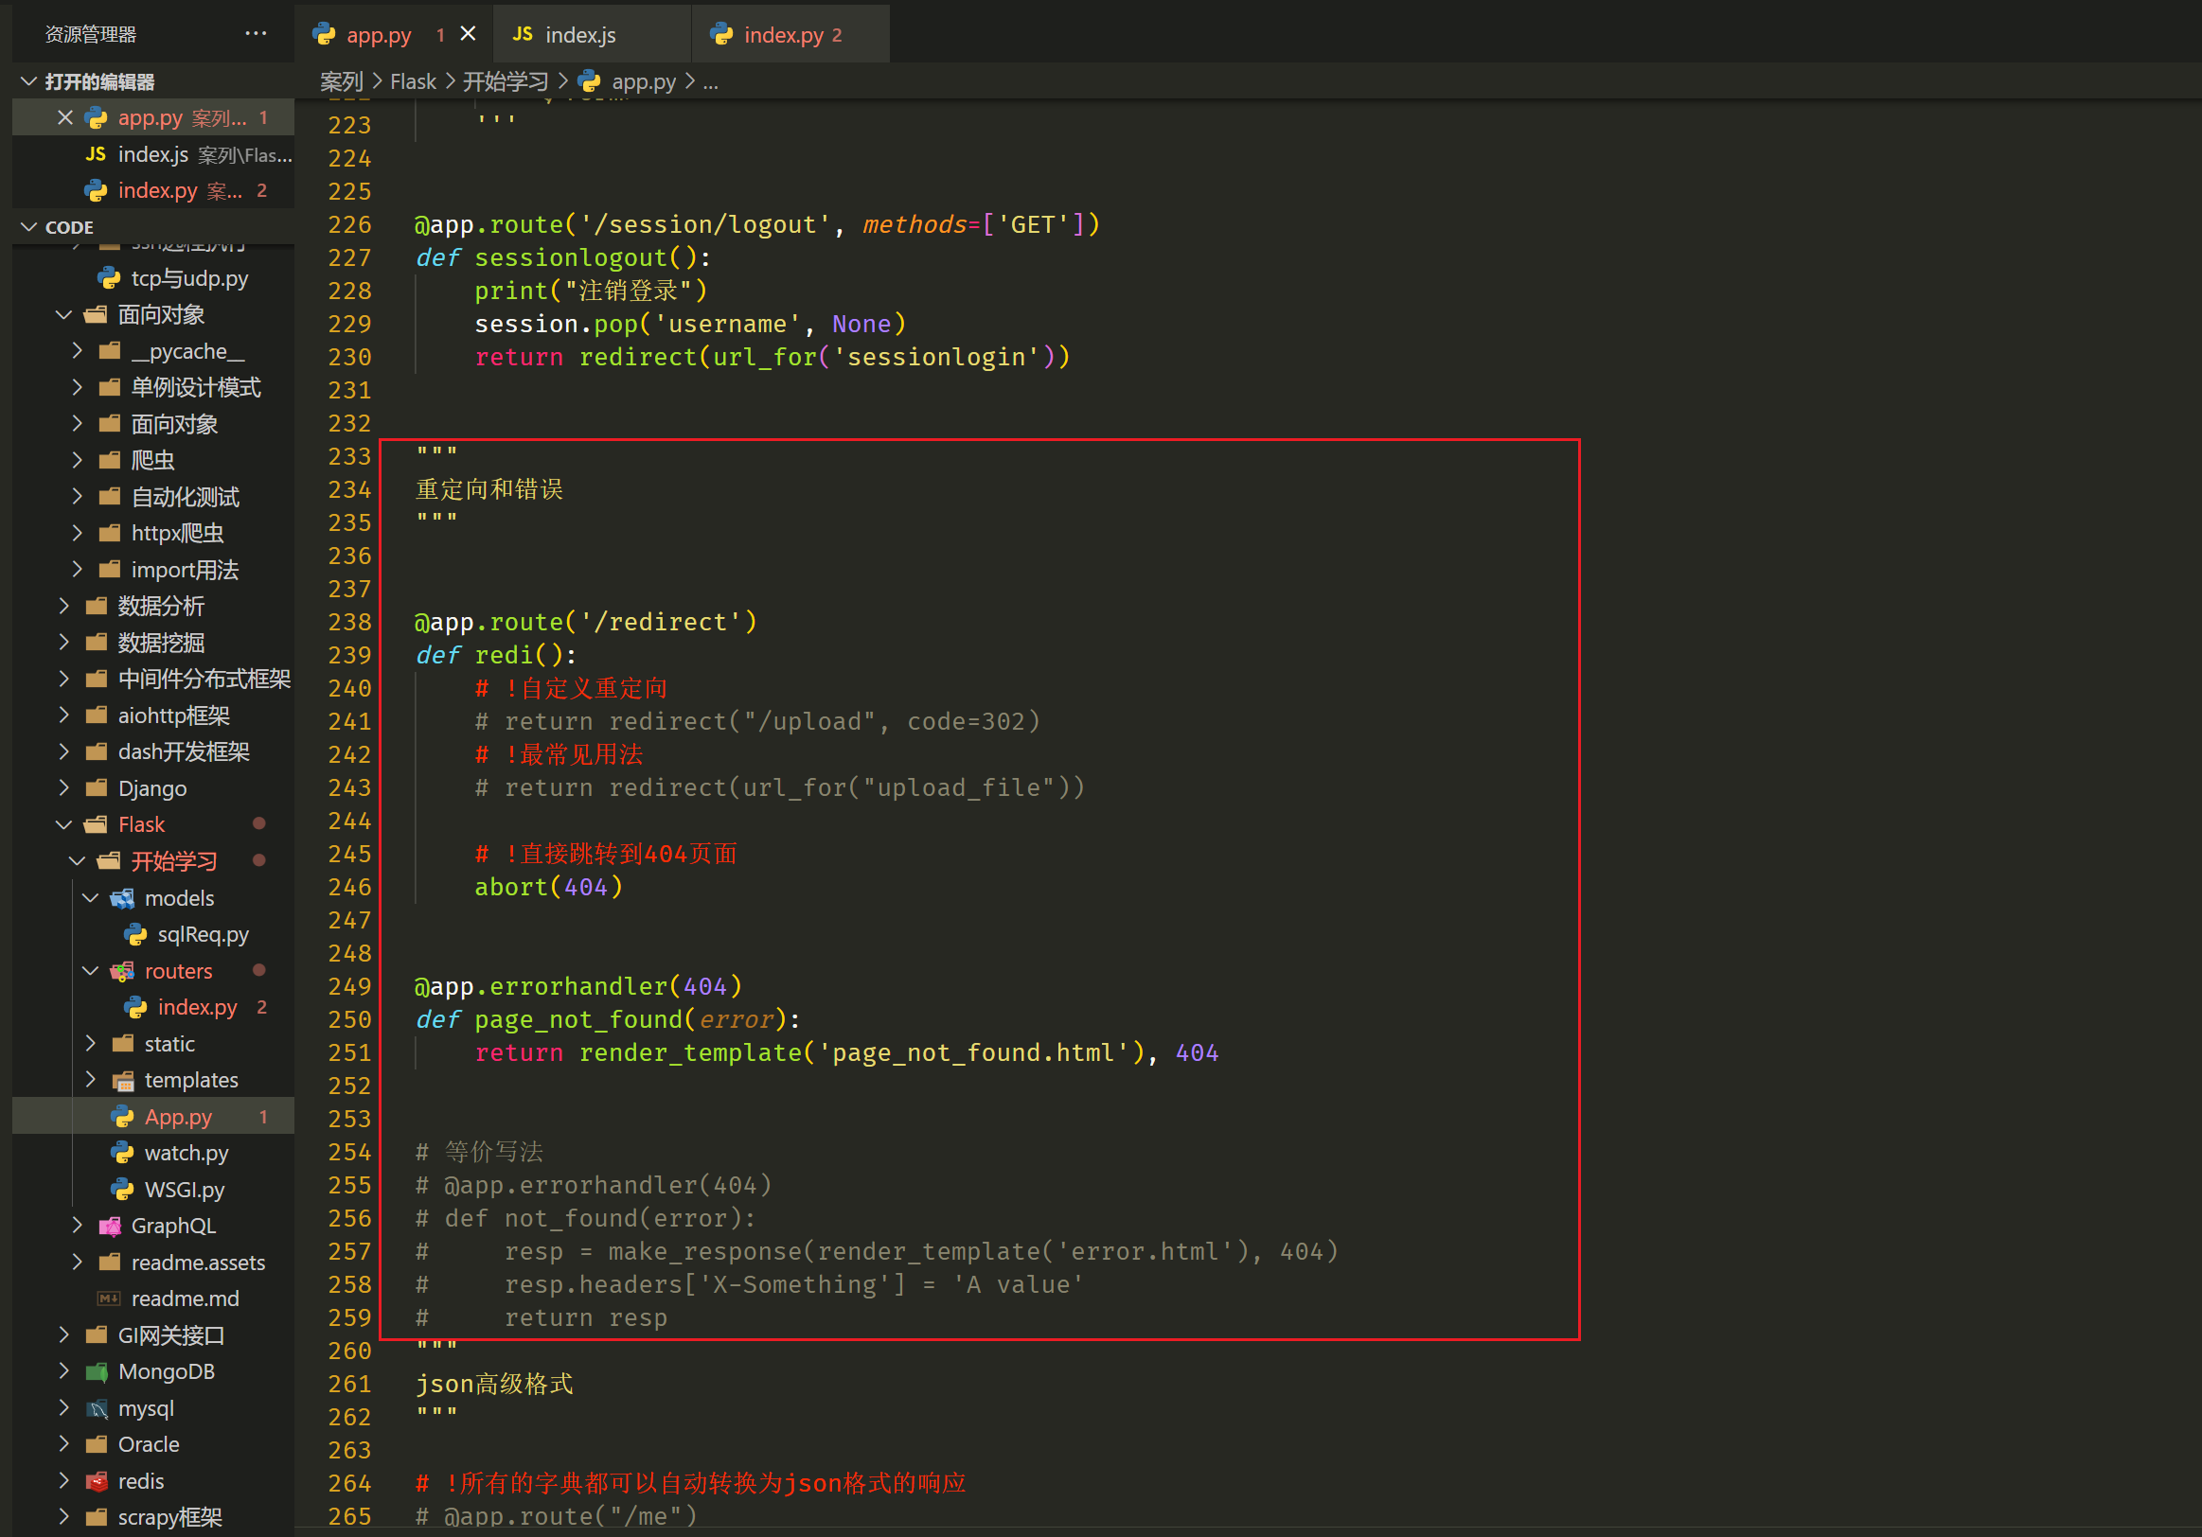Close the app.py editor tab

point(468,33)
